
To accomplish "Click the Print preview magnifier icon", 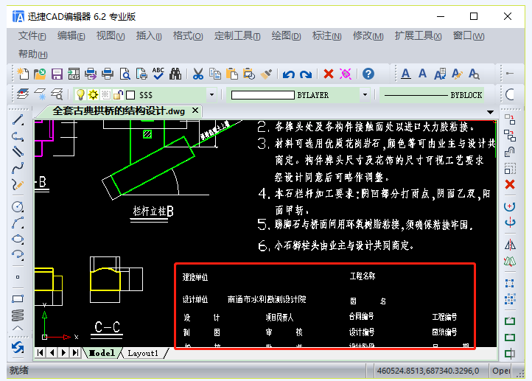I will tap(125, 74).
